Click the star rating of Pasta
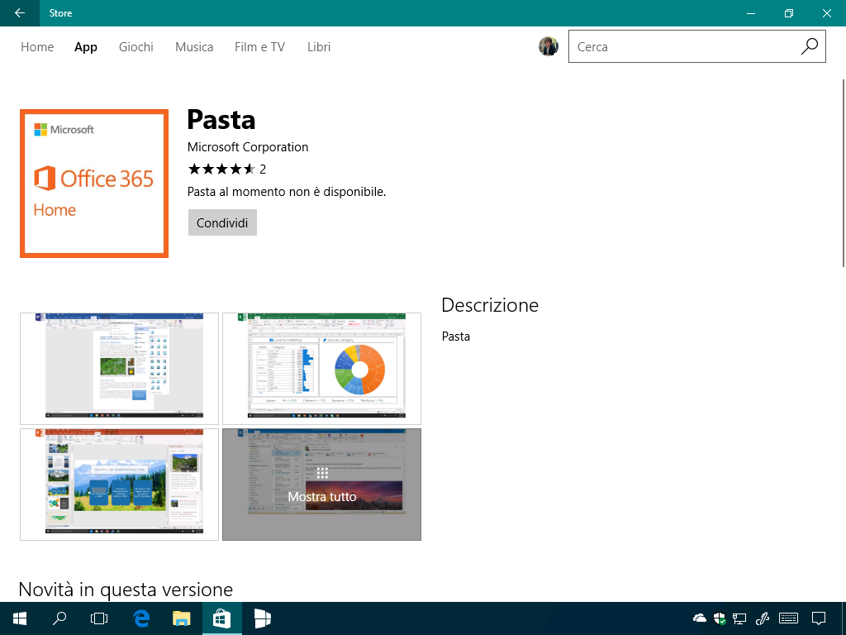 [x=221, y=169]
